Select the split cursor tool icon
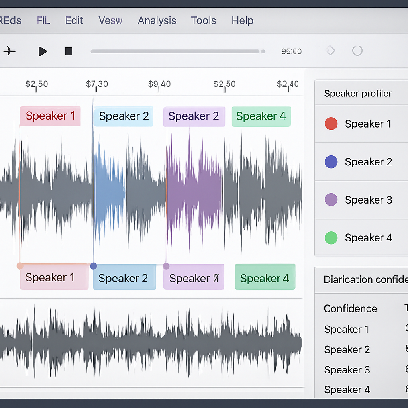The height and width of the screenshot is (408, 408). 10,51
